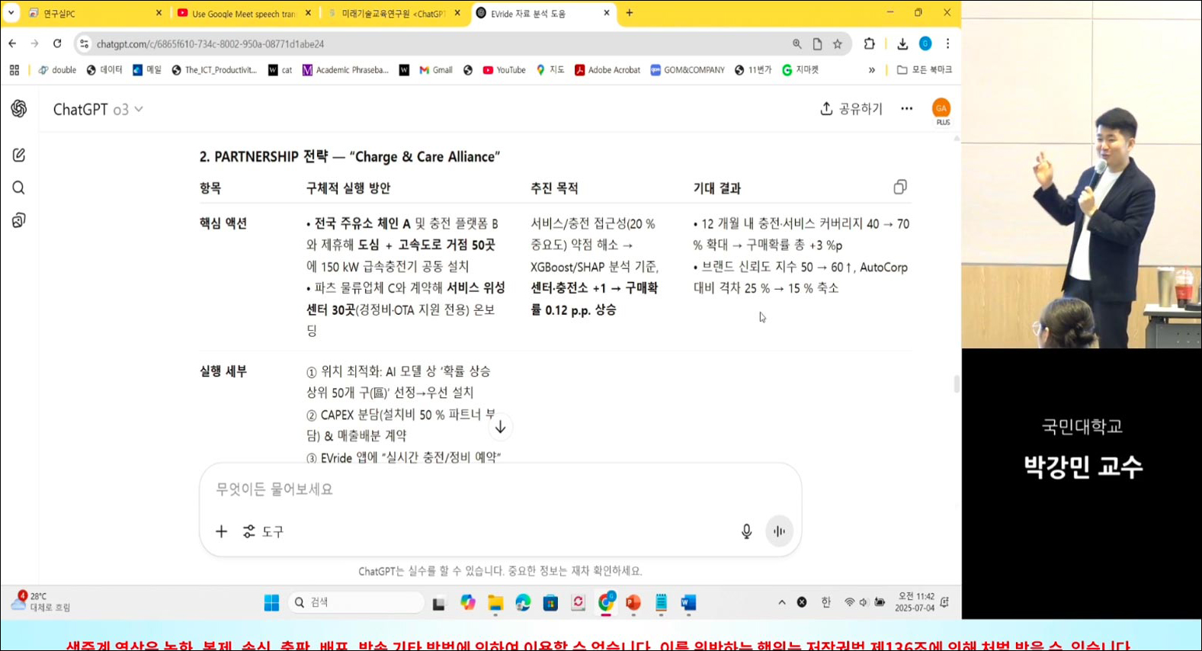
Task: Open the Chrome extensions puzzle icon
Action: tap(869, 43)
